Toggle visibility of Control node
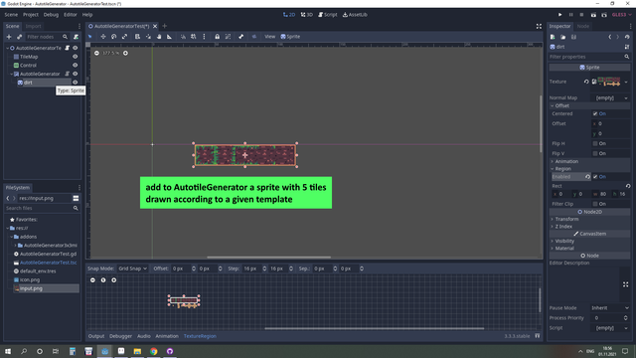 [x=76, y=66]
